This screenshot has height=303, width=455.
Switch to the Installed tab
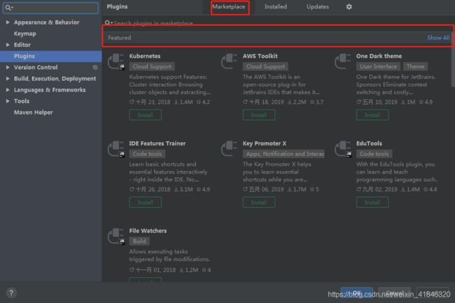click(275, 7)
